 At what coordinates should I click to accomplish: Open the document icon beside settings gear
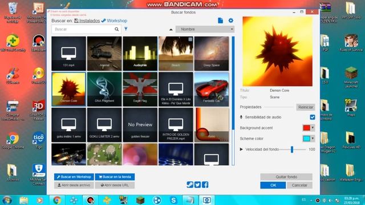coord(220,20)
